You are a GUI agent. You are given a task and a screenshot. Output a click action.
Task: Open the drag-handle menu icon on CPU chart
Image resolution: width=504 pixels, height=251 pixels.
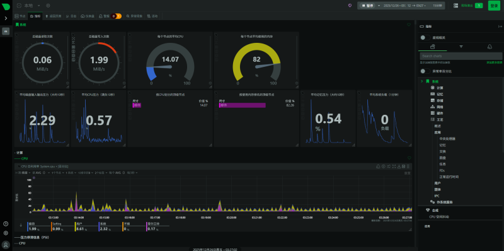pos(408,166)
